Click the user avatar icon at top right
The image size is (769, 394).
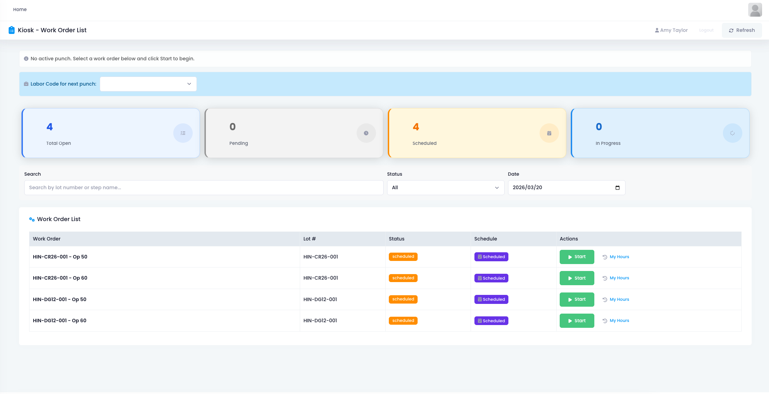(755, 10)
